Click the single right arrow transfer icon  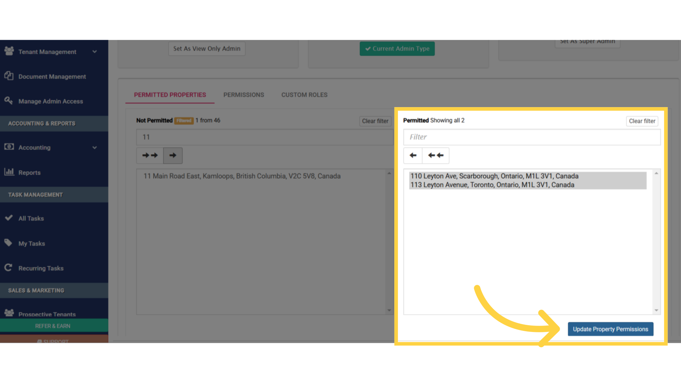pos(172,155)
